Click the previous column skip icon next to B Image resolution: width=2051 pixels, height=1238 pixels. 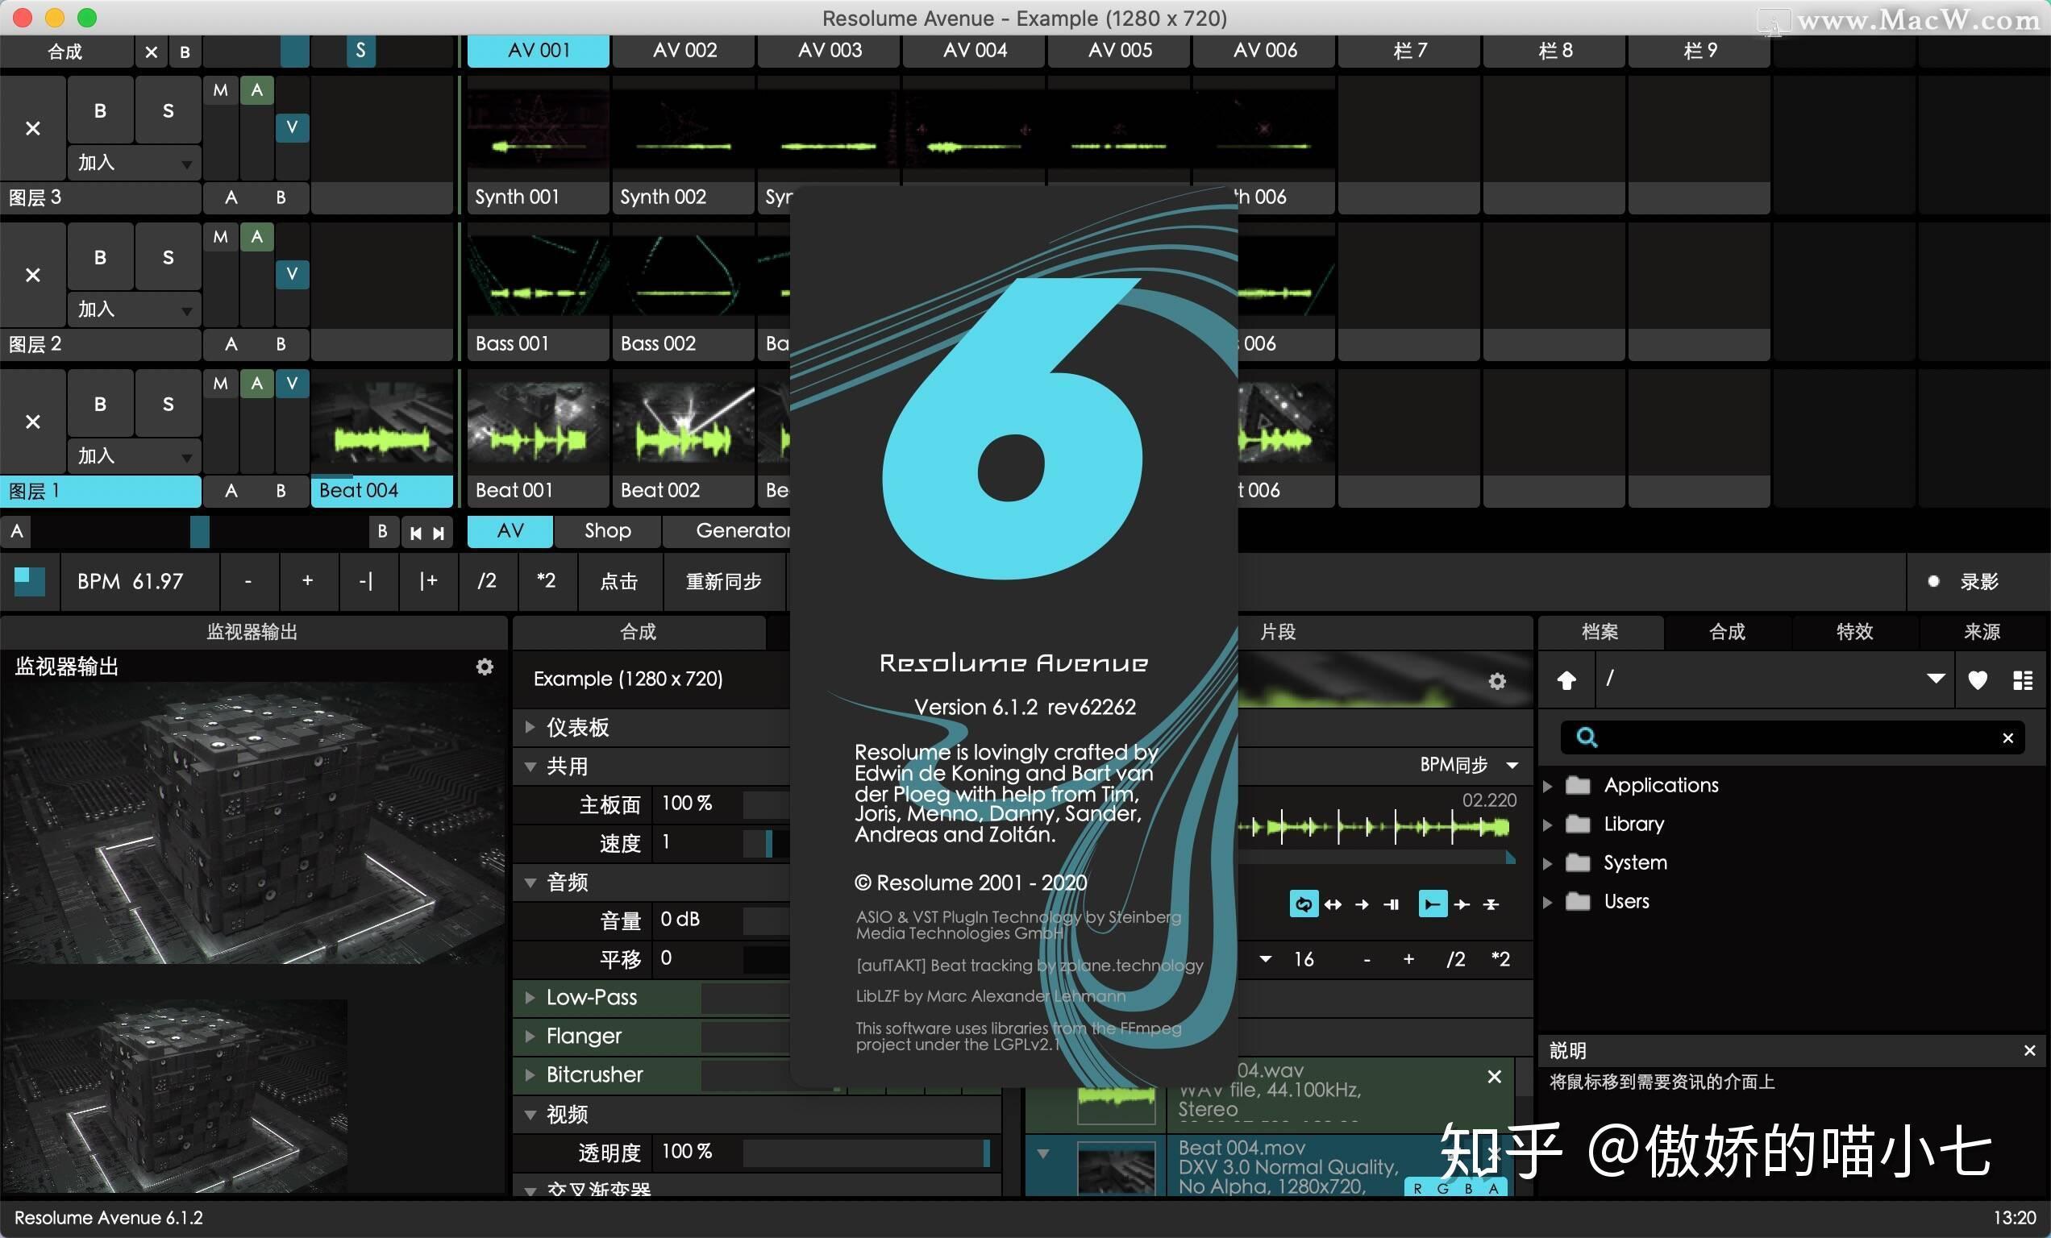[414, 533]
